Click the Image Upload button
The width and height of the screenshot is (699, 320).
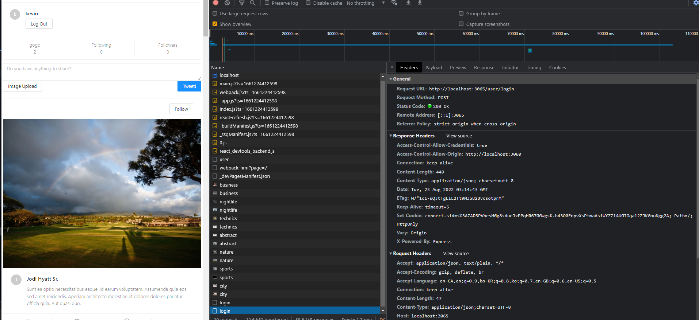pos(22,86)
